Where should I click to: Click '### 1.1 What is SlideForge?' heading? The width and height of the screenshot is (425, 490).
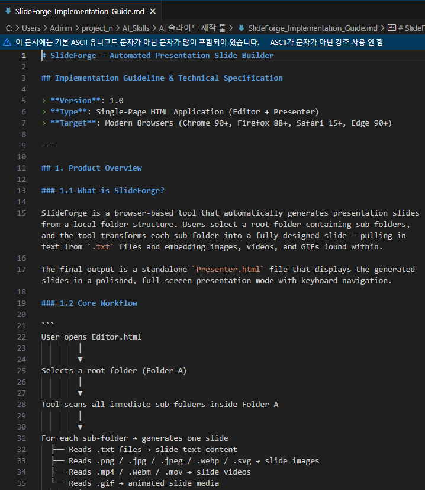tap(103, 190)
